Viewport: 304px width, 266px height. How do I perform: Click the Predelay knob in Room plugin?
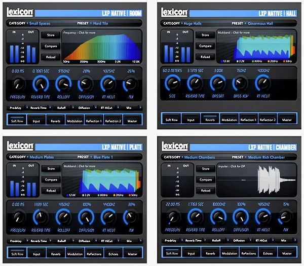click(x=18, y=84)
